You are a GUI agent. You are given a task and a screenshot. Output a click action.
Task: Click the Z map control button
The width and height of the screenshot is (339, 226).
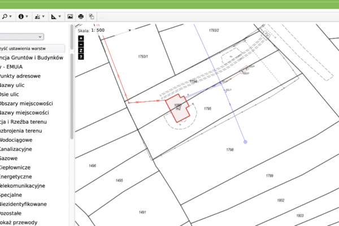click(x=81, y=51)
